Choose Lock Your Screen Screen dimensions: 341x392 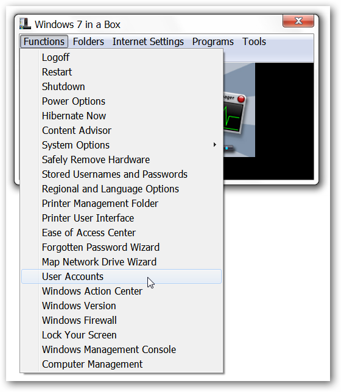click(x=121, y=335)
